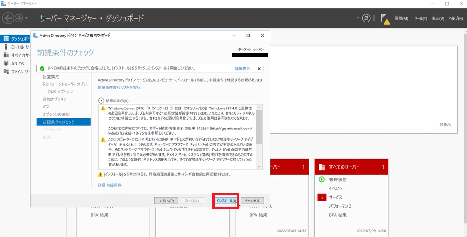Open the dropdown arrow beside refresh
Screen dimensions: 467x237
pos(358,18)
